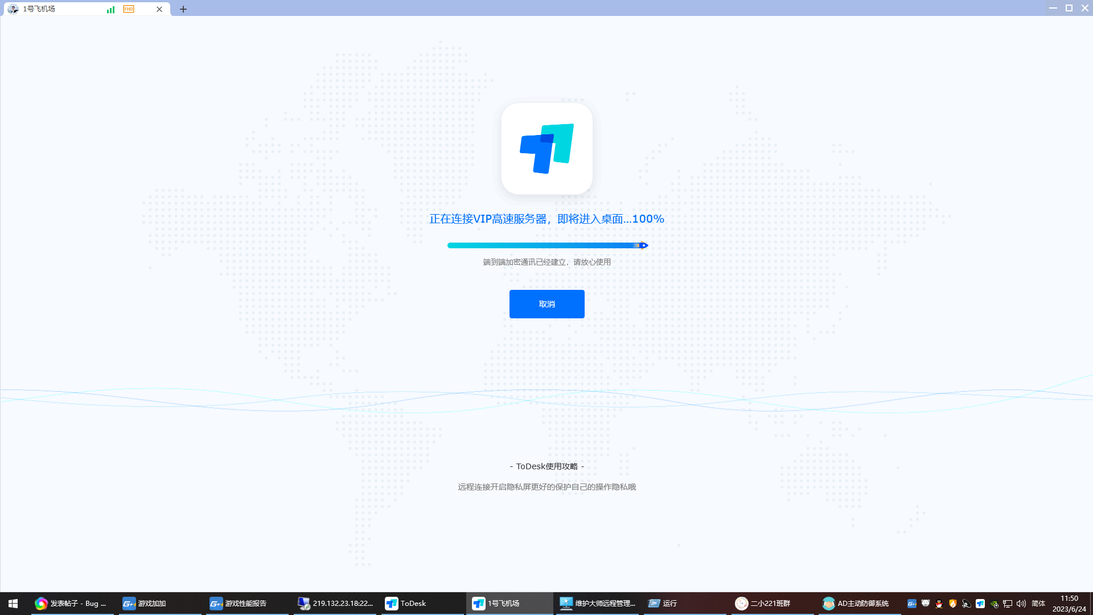Open the 运行 dialog from taskbar
This screenshot has height=615, width=1093.
(x=685, y=603)
